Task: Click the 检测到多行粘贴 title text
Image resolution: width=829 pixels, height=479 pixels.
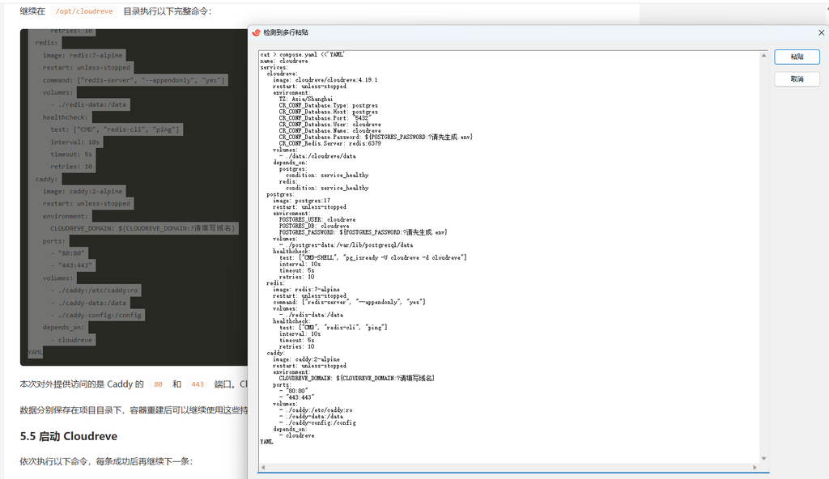Action: [x=286, y=33]
